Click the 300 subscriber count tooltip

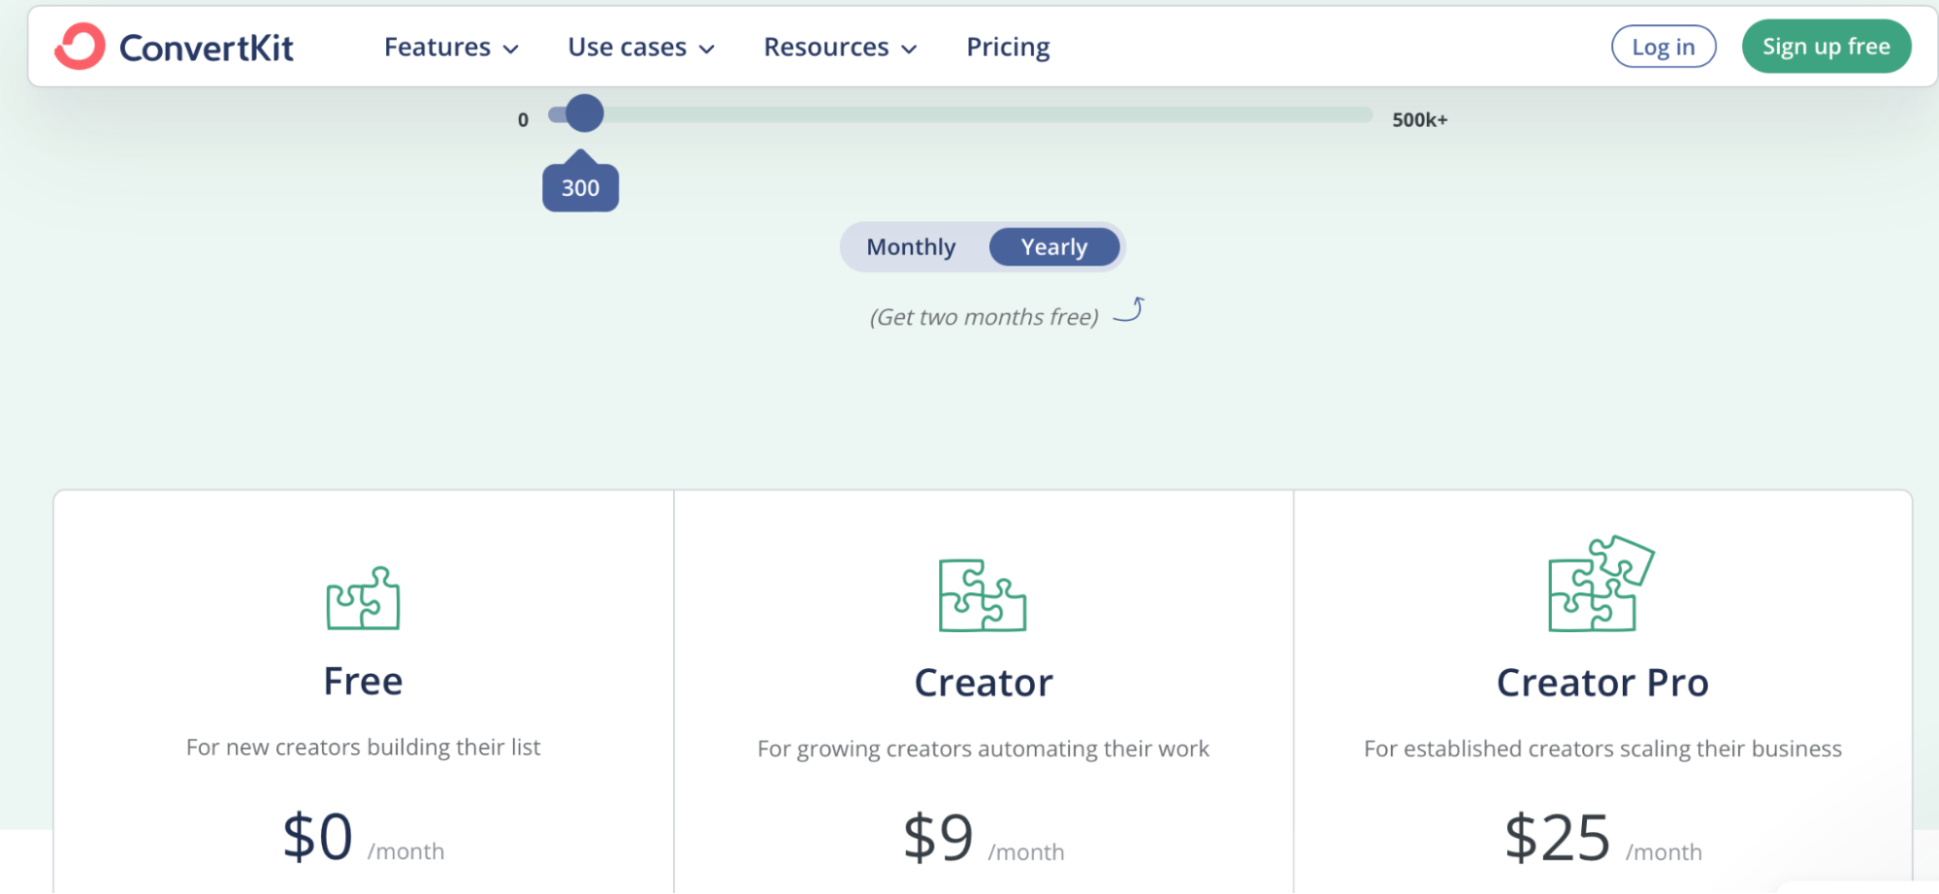click(580, 187)
